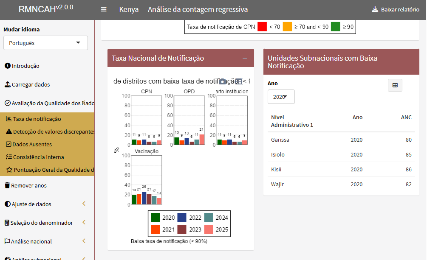Click half-circle icon beside Ajuste de dados
The width and height of the screenshot is (427, 260).
[x=8, y=204]
